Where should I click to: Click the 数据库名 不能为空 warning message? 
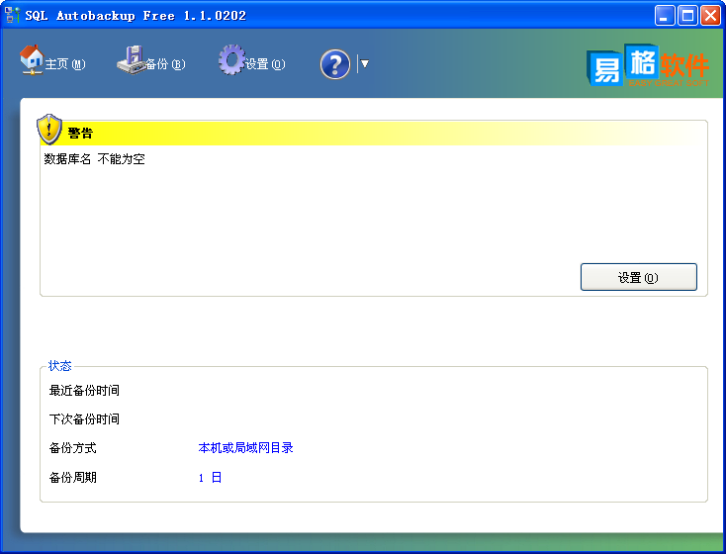95,159
